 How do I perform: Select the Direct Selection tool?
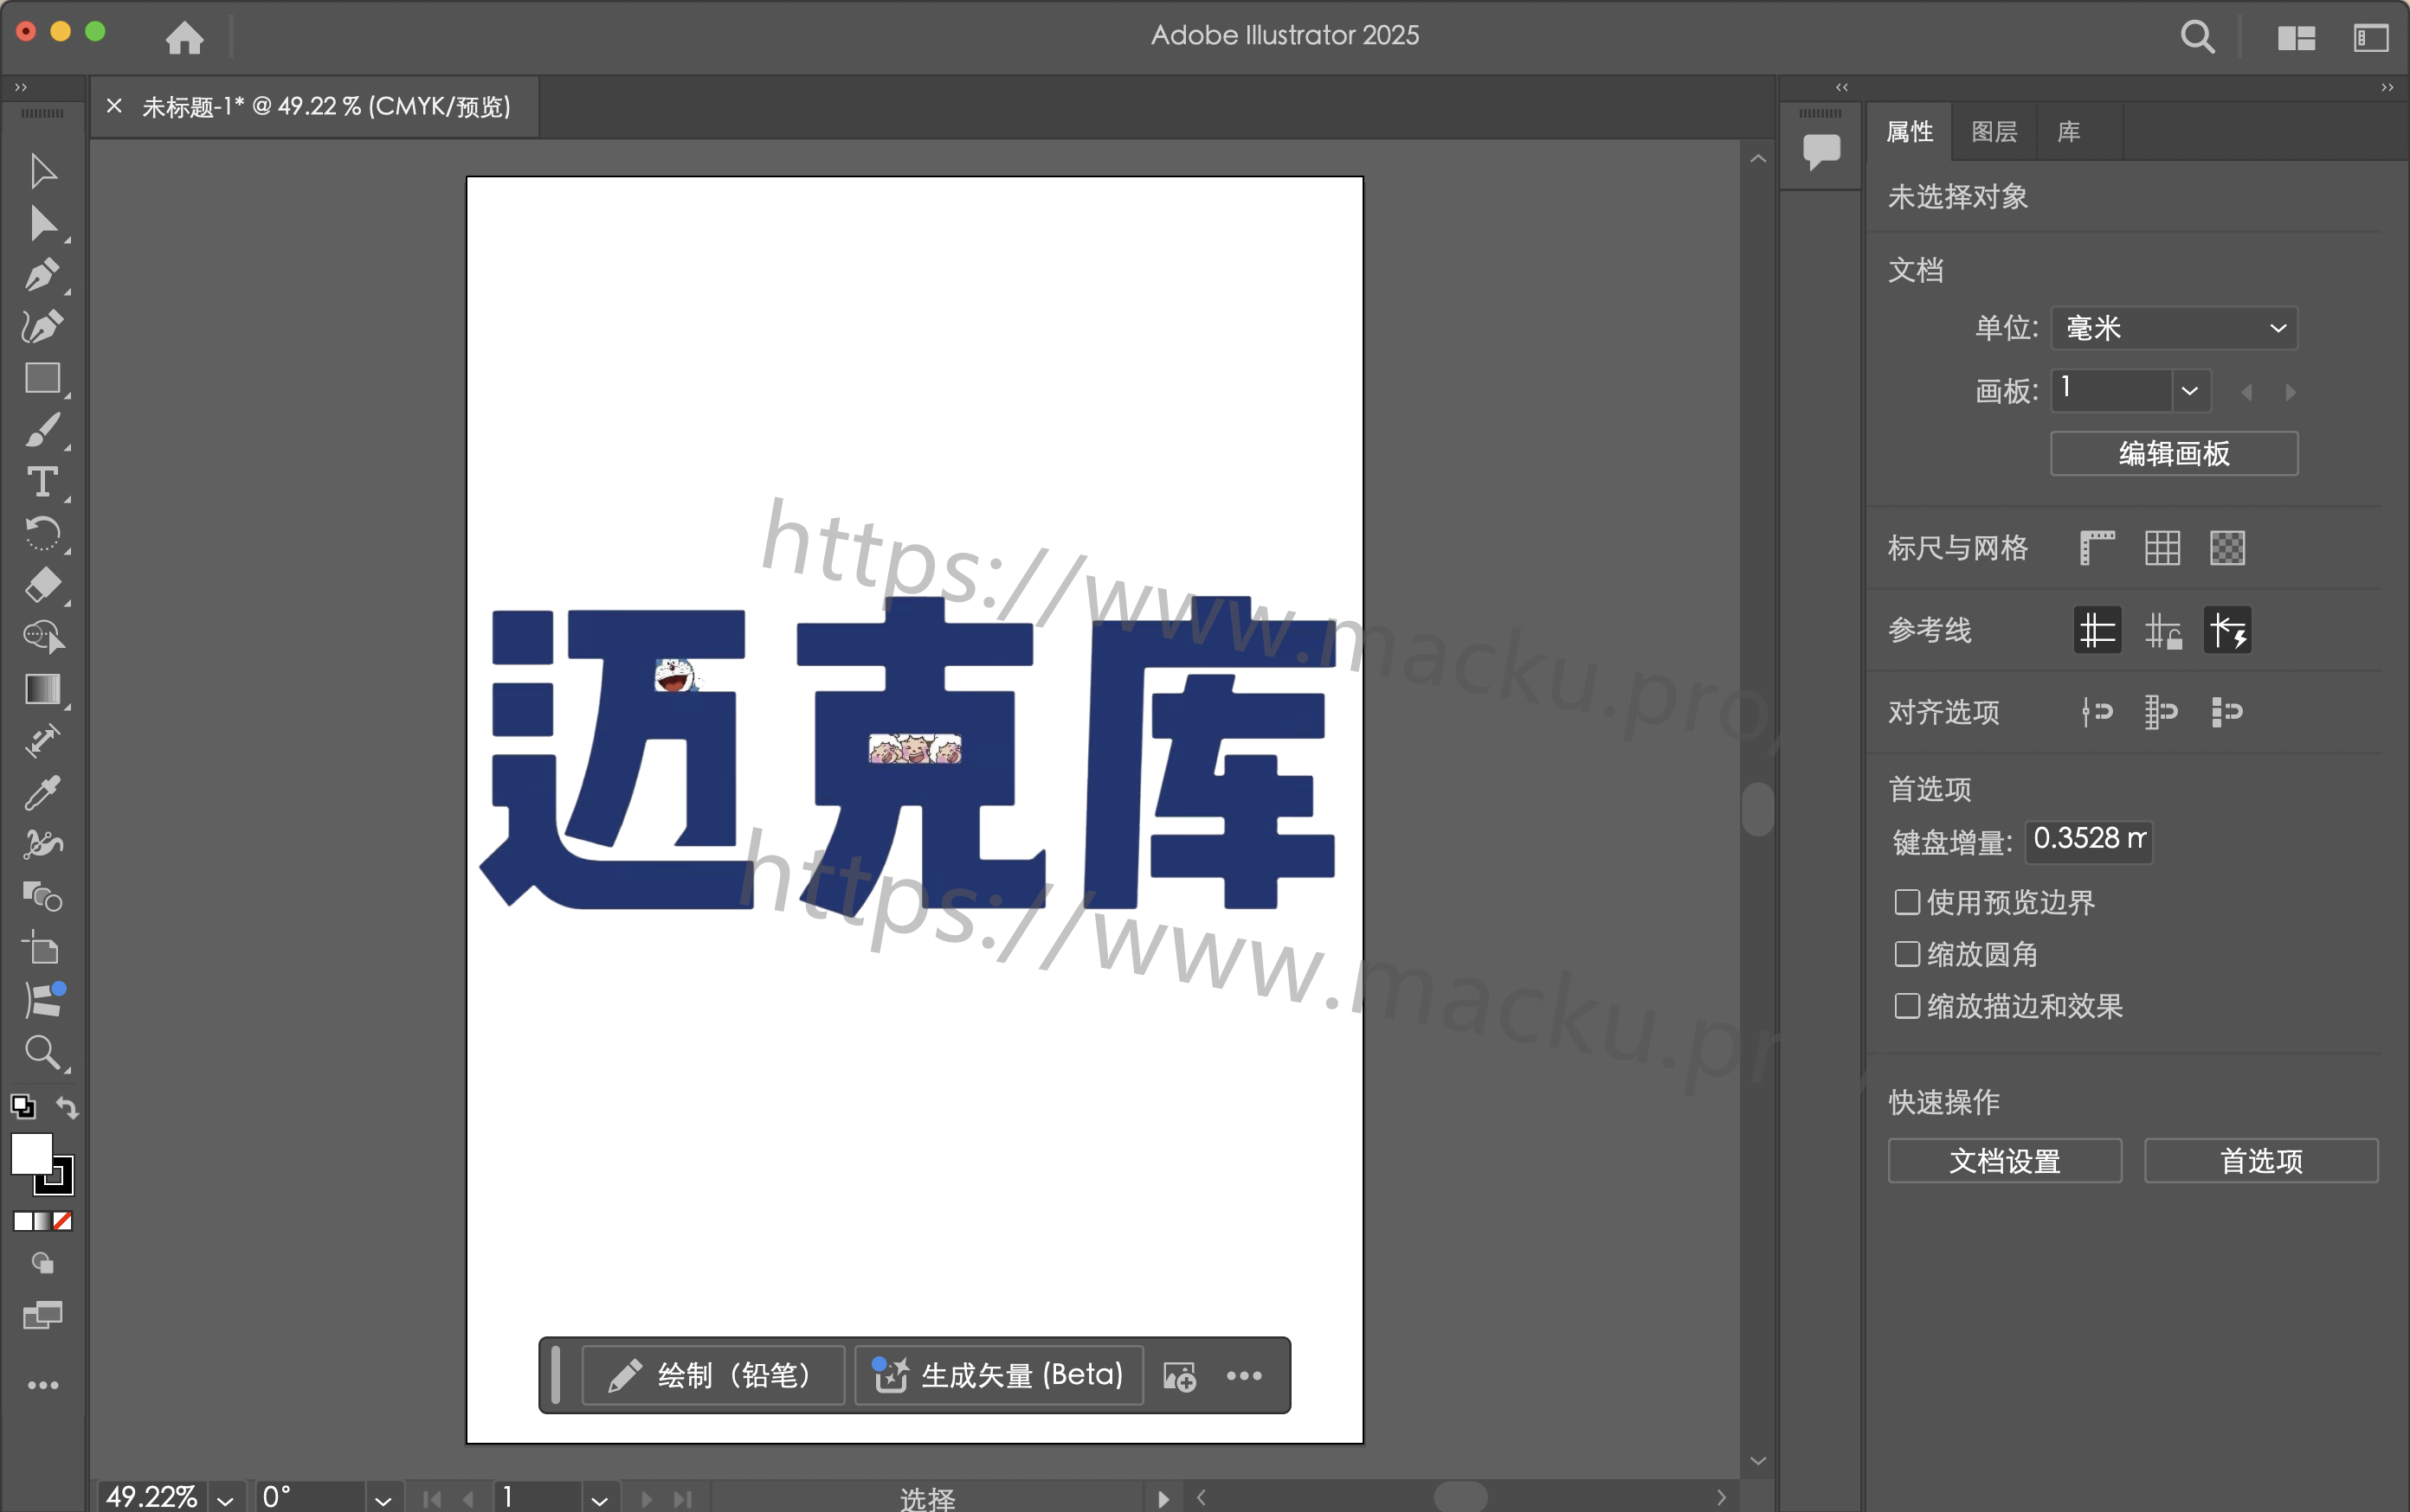(42, 224)
